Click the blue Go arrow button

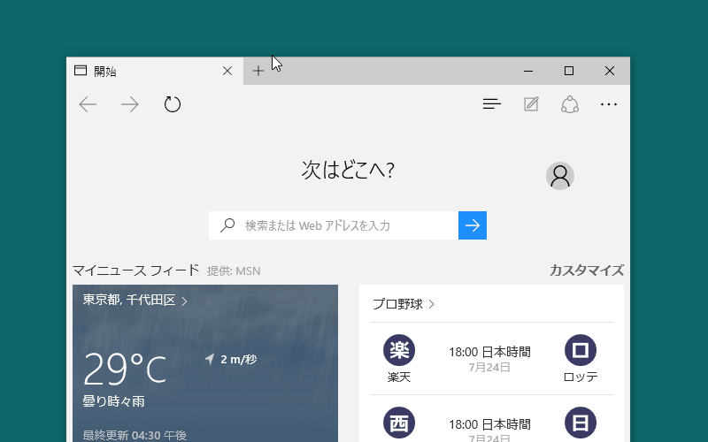coord(473,225)
